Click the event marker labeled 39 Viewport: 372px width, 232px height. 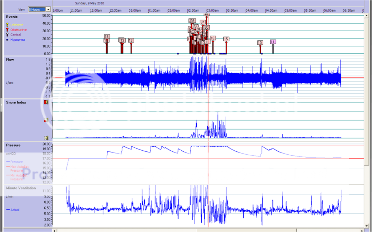[193, 21]
